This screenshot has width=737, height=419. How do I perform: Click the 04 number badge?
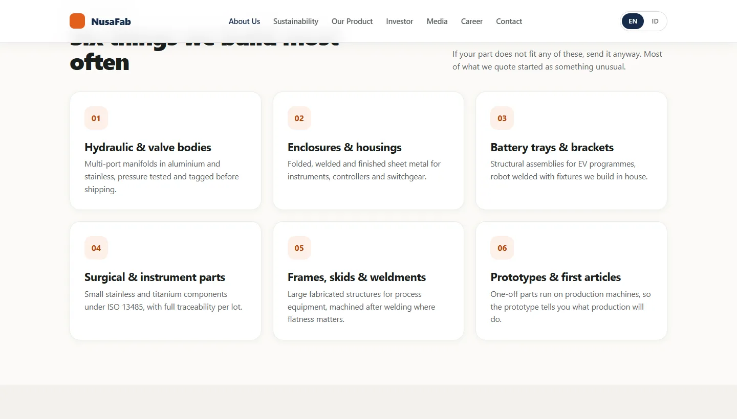pos(96,248)
